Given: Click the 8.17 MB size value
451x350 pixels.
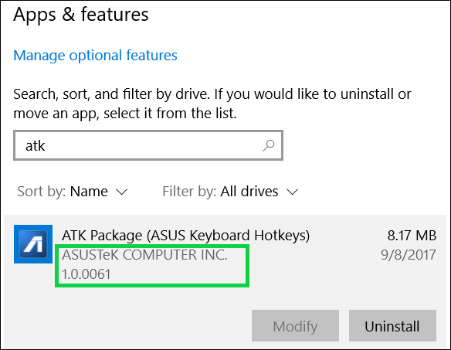Looking at the screenshot, I should point(412,236).
